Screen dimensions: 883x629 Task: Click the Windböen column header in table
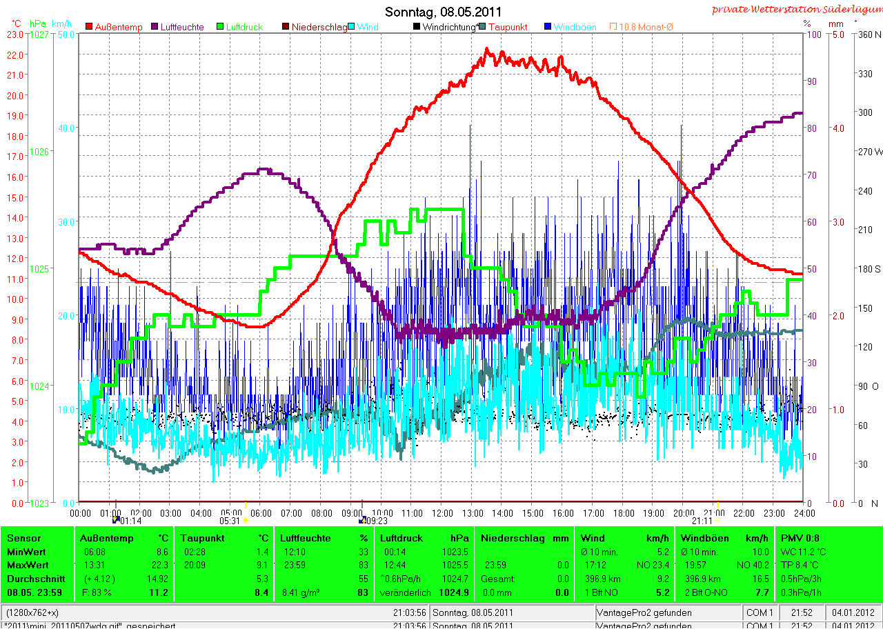700,538
